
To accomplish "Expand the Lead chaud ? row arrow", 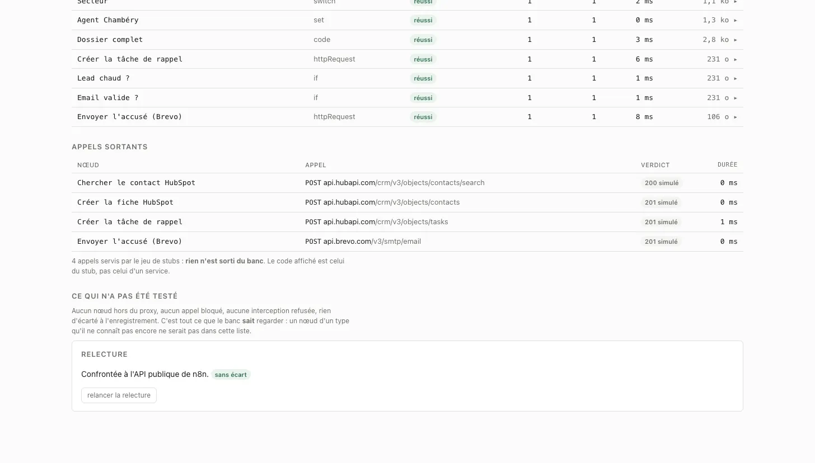I will pyautogui.click(x=735, y=78).
